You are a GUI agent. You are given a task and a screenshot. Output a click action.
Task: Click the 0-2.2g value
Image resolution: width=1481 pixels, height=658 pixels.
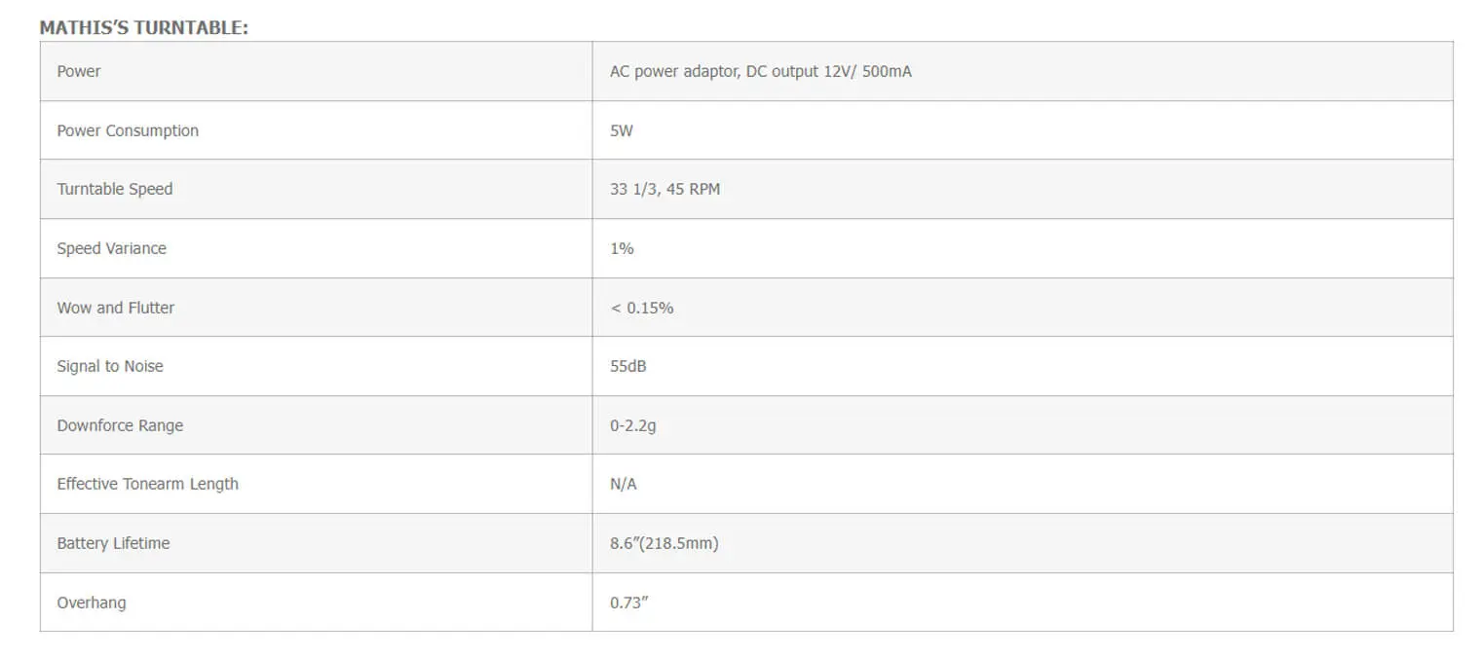(633, 425)
